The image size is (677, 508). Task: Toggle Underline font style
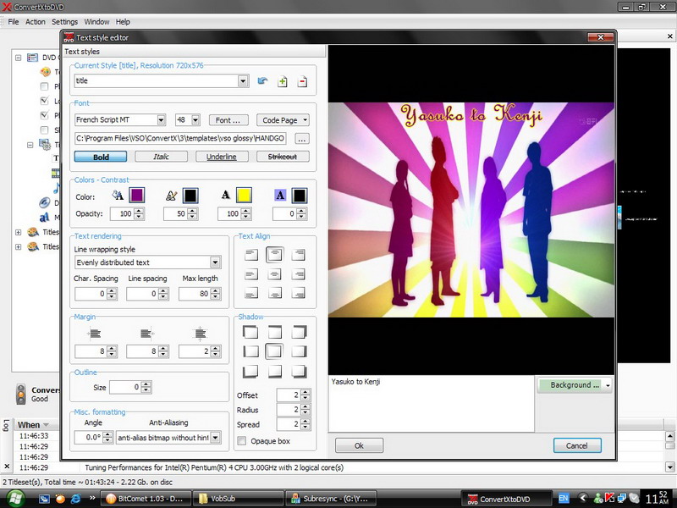click(222, 157)
